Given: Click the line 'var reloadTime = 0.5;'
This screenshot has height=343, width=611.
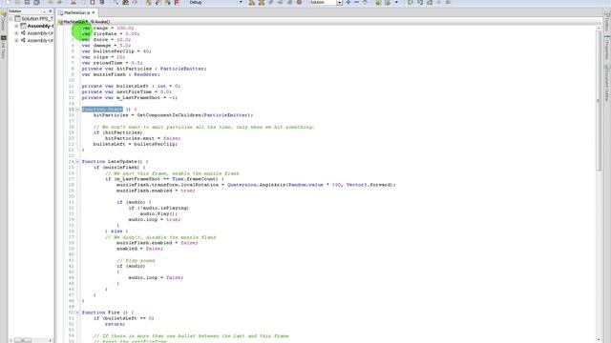Looking at the screenshot, I should (113, 63).
